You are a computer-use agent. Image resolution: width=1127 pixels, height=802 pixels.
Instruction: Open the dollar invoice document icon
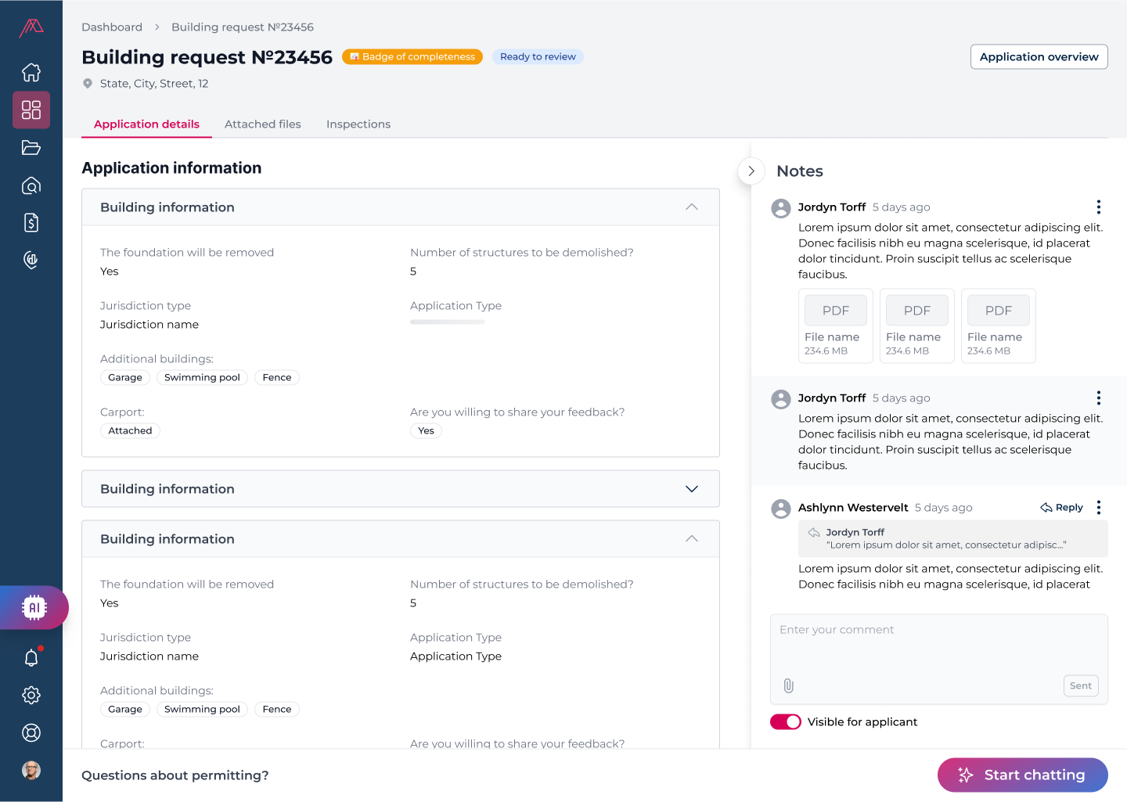31,223
